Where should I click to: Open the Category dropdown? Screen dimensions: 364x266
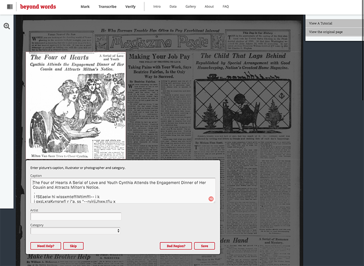click(76, 231)
